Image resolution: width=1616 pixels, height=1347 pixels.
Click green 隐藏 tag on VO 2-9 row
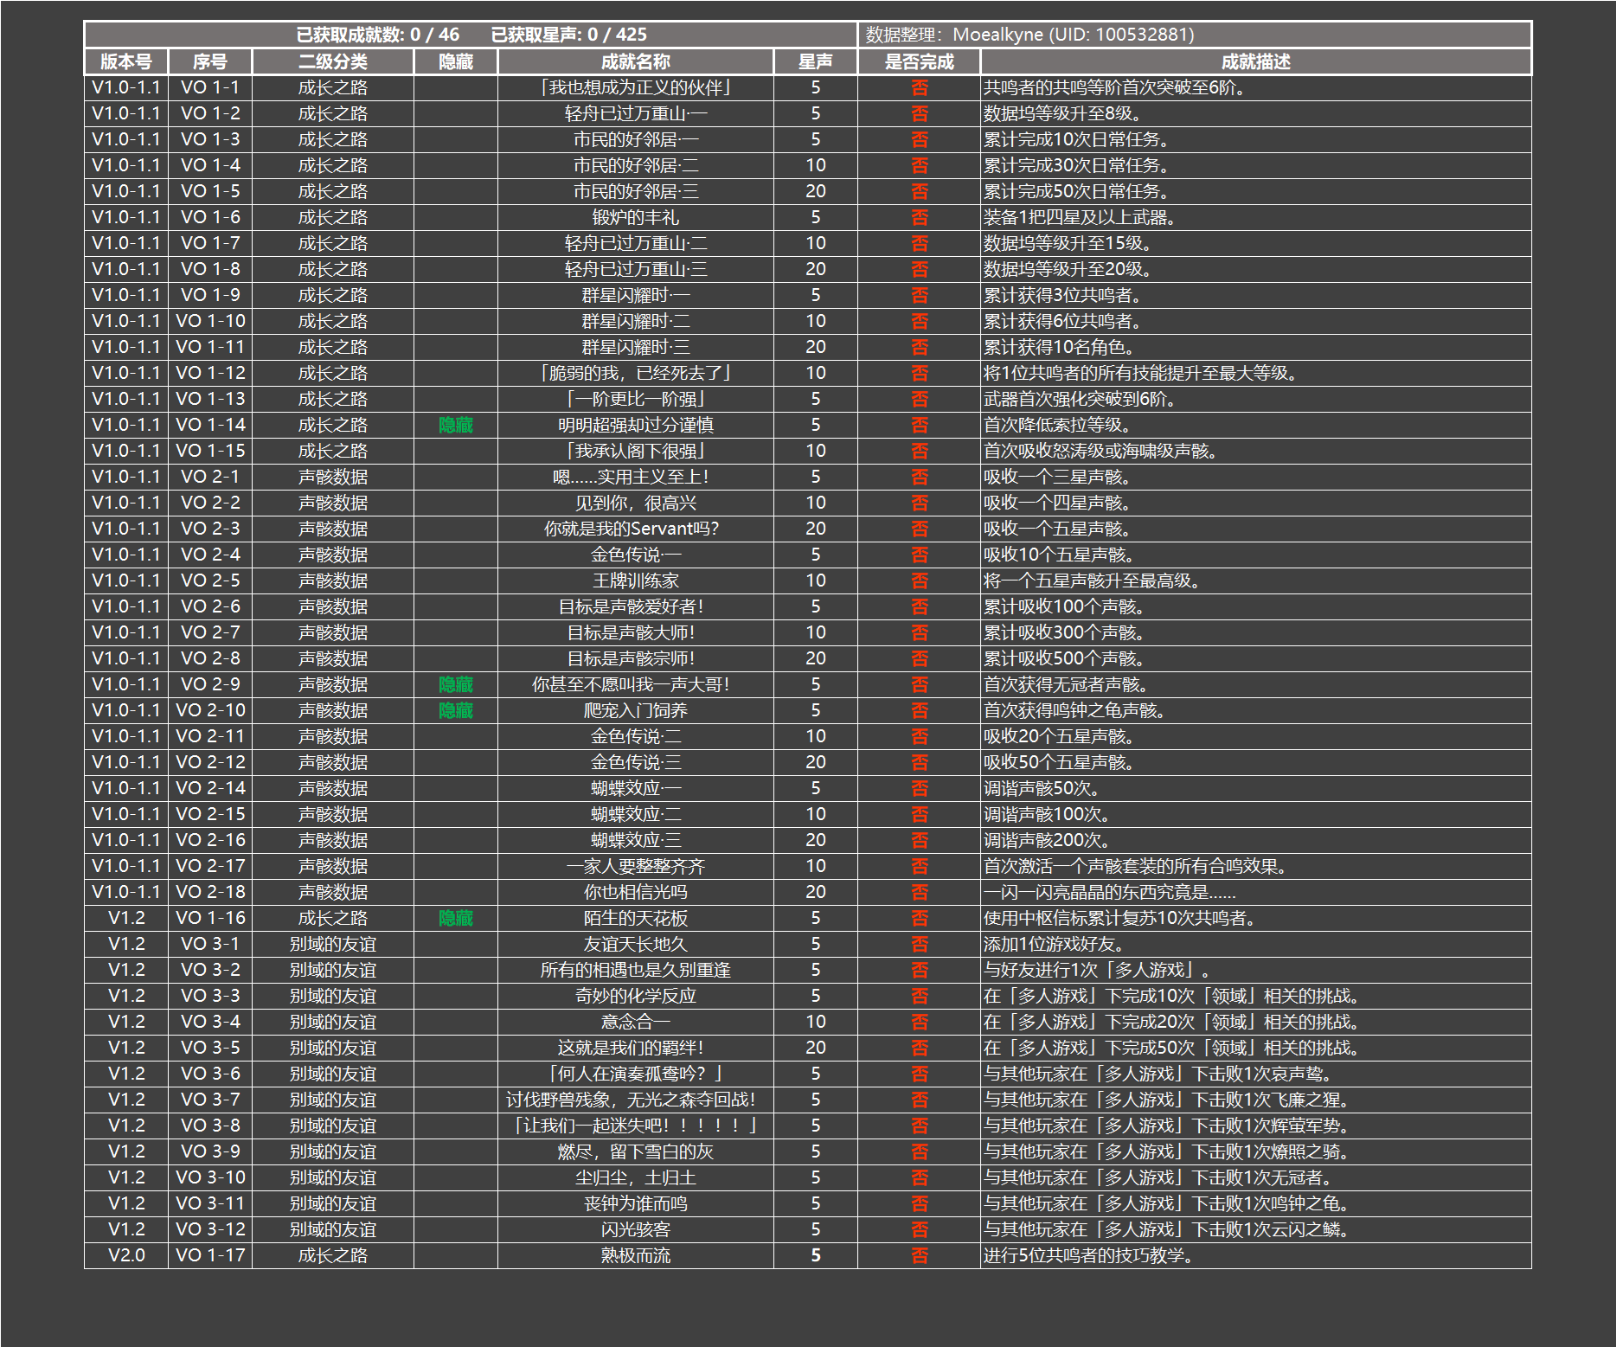[x=456, y=684]
